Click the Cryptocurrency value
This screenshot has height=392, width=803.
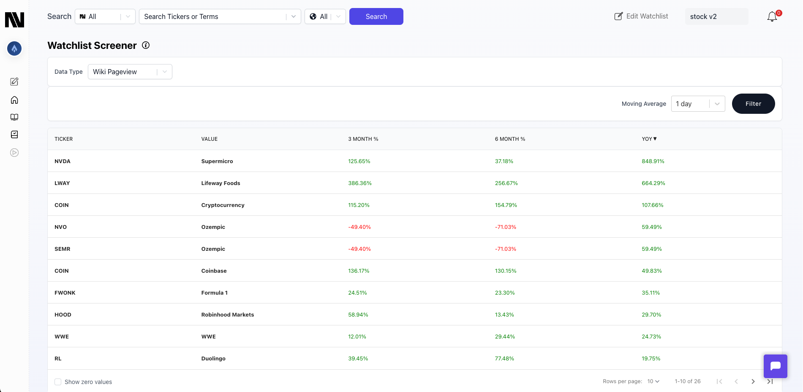coord(223,205)
